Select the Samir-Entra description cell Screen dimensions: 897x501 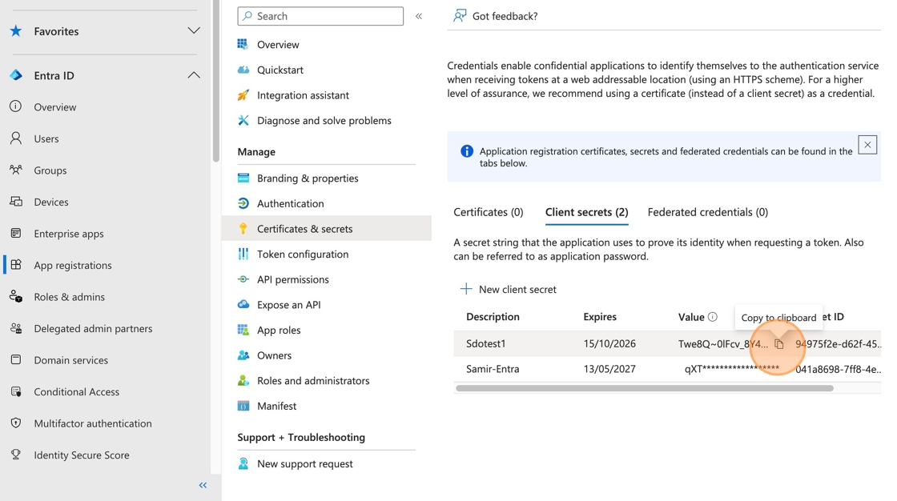[x=493, y=369]
